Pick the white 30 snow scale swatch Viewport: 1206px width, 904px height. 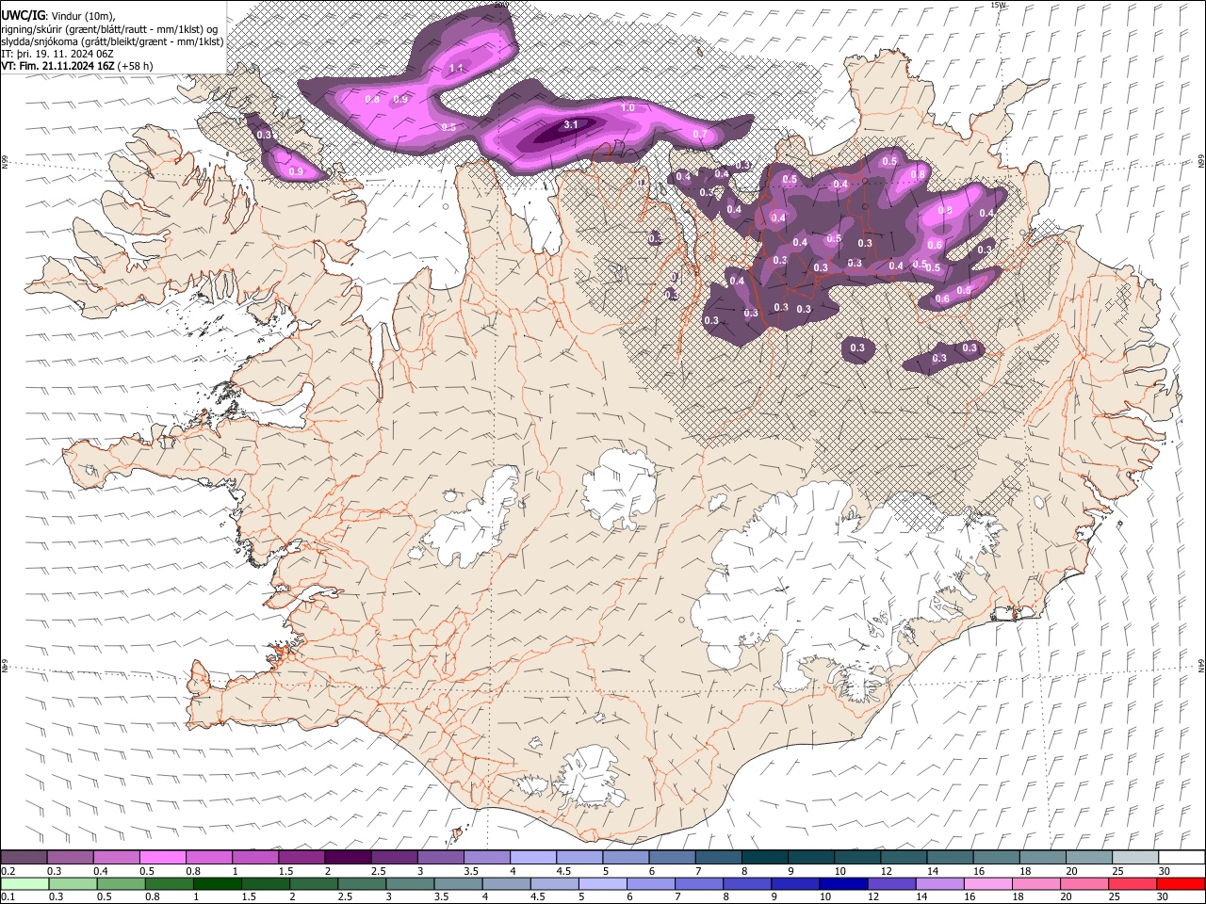pos(1182,857)
